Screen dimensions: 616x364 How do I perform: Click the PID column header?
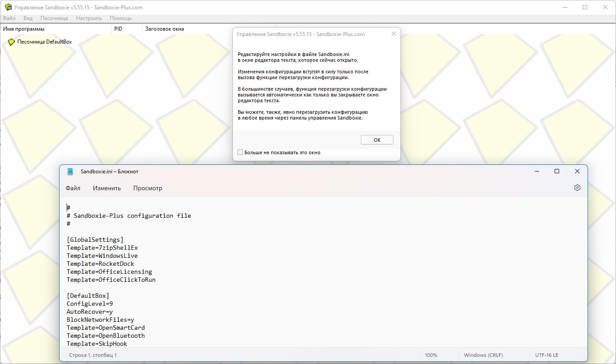(x=118, y=28)
